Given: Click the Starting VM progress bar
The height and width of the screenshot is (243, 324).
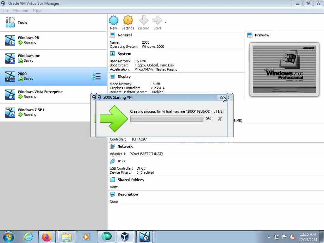Looking at the screenshot, I should click(167, 119).
